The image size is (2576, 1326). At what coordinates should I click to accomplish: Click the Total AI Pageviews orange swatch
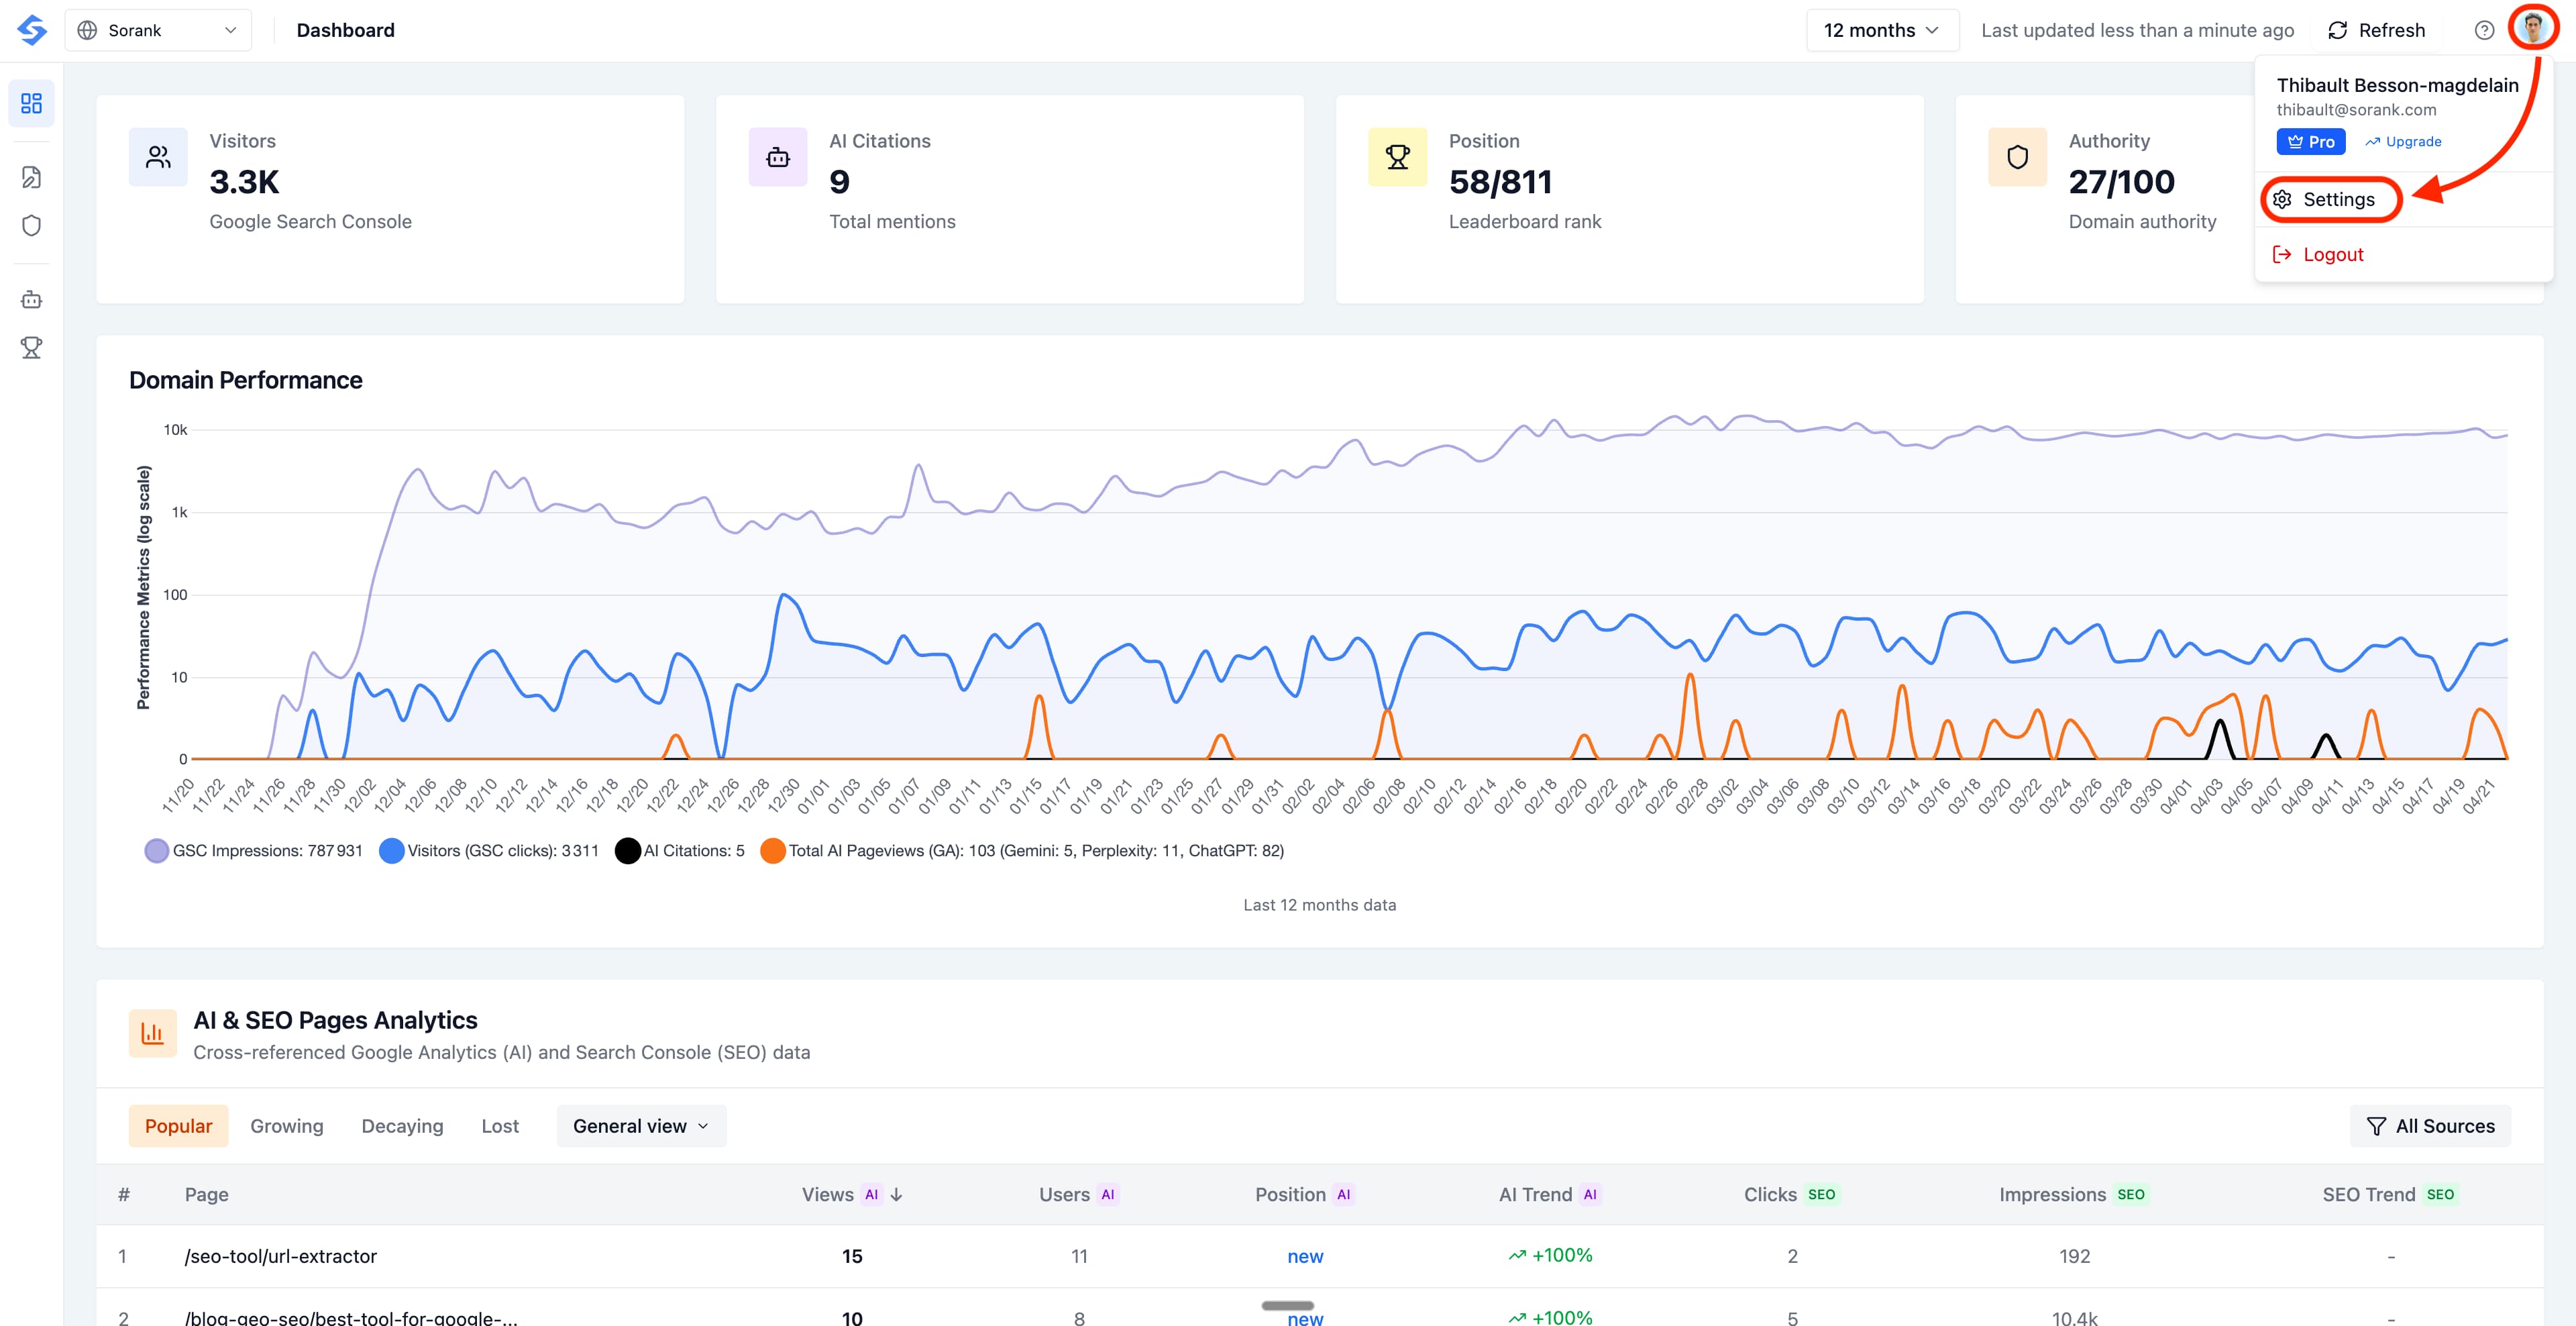coord(773,851)
